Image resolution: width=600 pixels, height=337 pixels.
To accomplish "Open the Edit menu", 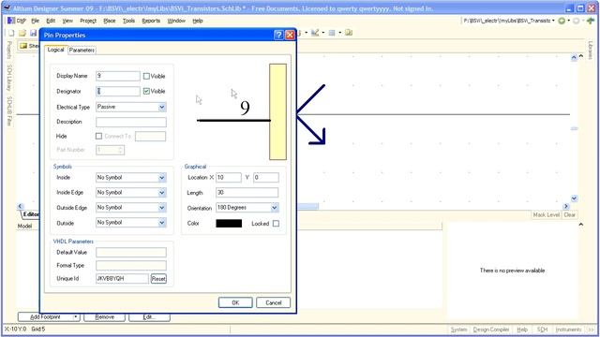I will pyautogui.click(x=51, y=21).
